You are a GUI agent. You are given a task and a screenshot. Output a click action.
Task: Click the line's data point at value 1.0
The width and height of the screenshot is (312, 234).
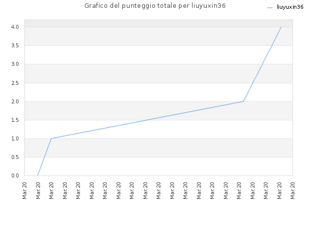point(51,138)
